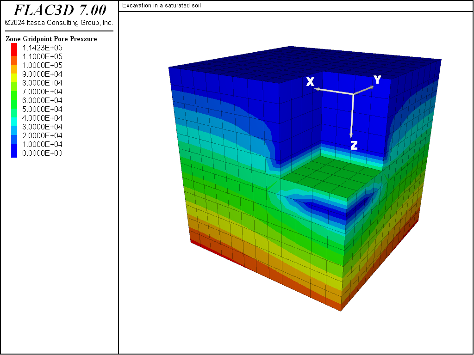Select the orange 1.0000E+05 legend color
Viewport: 474px width, 355px height.
[x=14, y=65]
